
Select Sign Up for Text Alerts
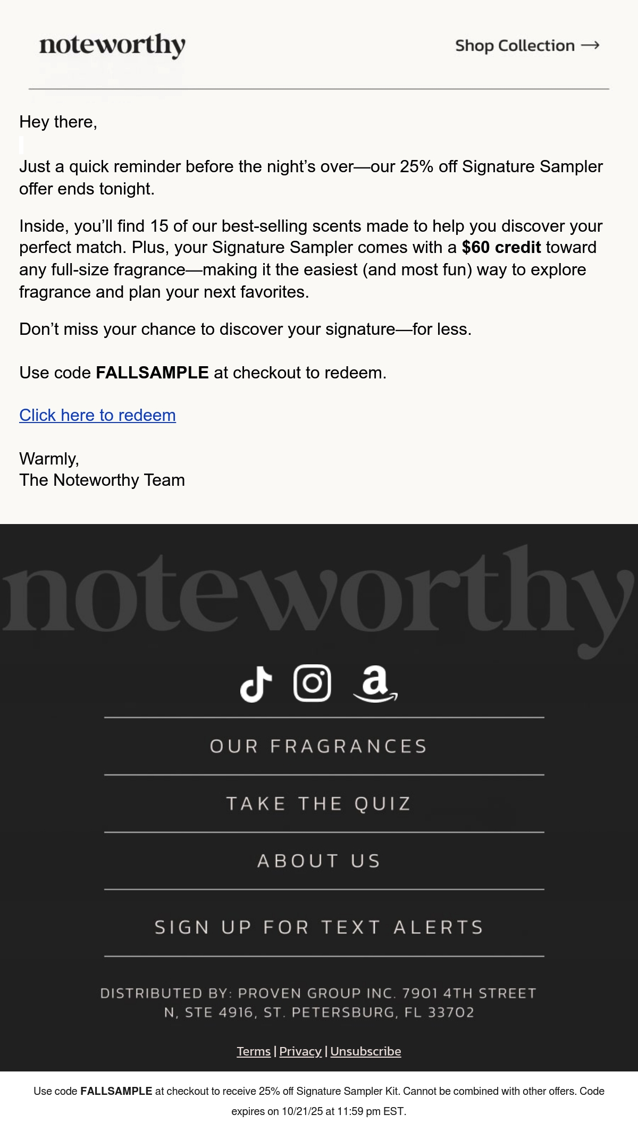pyautogui.click(x=319, y=927)
